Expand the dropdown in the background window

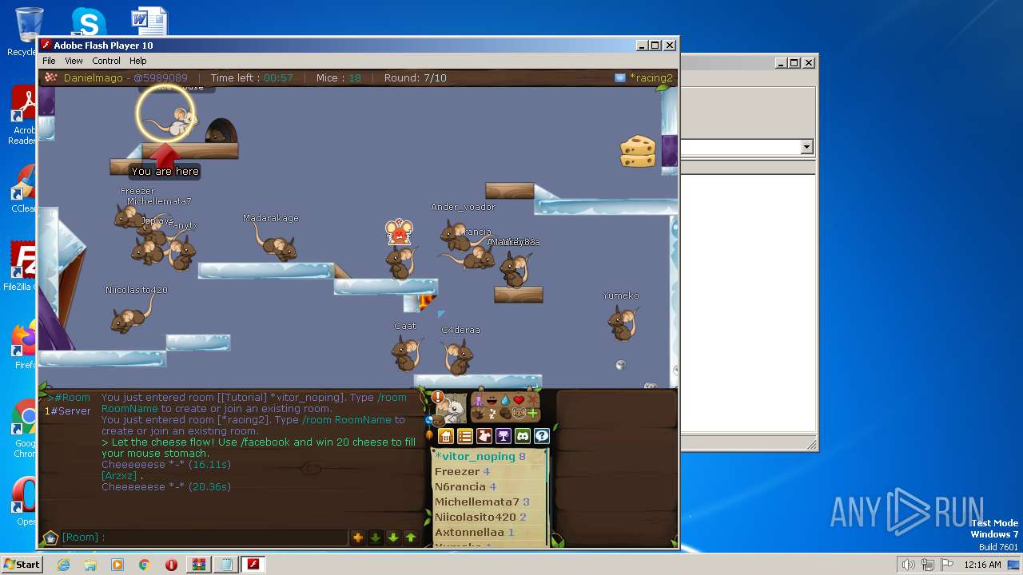coord(806,147)
